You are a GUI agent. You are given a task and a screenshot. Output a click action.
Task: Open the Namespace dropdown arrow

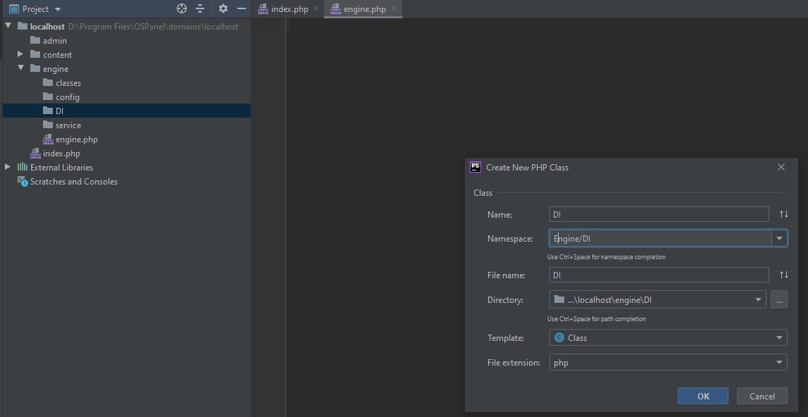tap(779, 239)
